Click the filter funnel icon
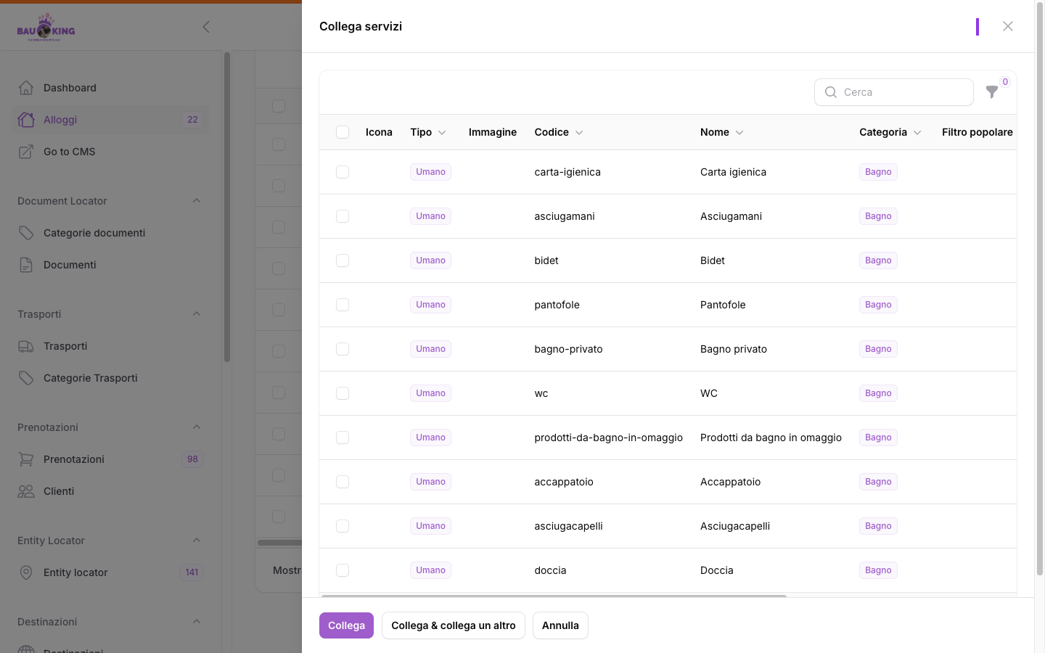Image resolution: width=1045 pixels, height=653 pixels. 991,92
